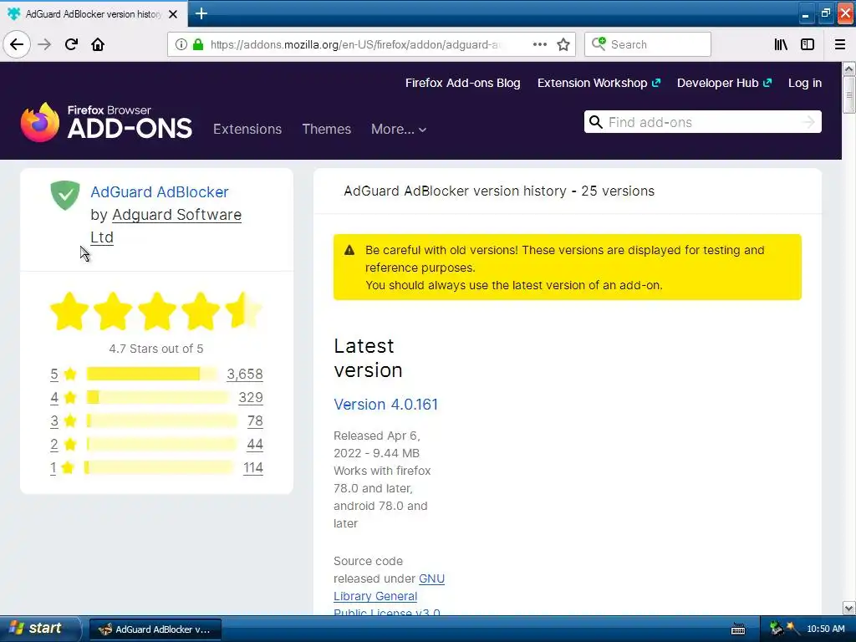
Task: Select the AdGuard AdBlocker taskbar item
Action: point(155,629)
